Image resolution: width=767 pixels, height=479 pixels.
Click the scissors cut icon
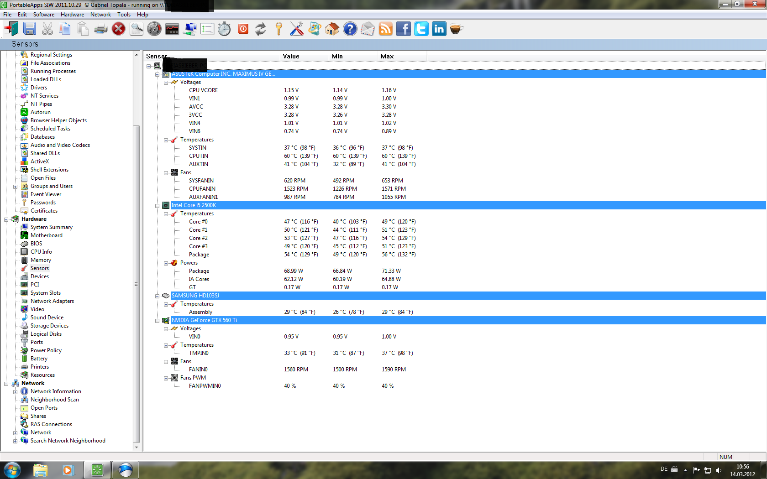pos(47,29)
